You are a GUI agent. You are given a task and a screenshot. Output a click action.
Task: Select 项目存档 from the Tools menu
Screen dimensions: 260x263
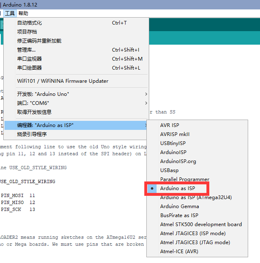(76, 32)
